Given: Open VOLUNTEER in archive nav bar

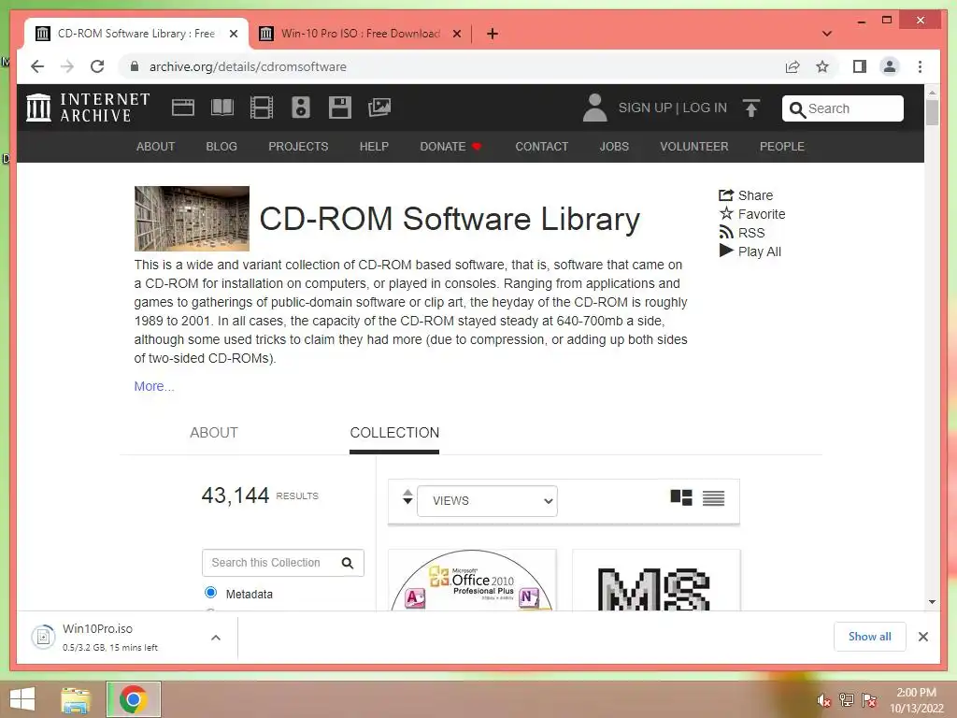Looking at the screenshot, I should [x=694, y=147].
